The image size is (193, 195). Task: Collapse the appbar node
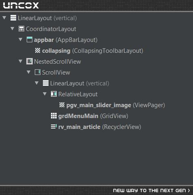click(21, 39)
